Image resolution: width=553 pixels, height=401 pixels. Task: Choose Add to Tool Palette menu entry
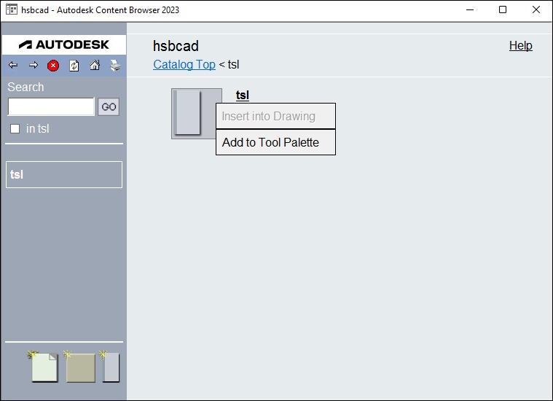276,142
